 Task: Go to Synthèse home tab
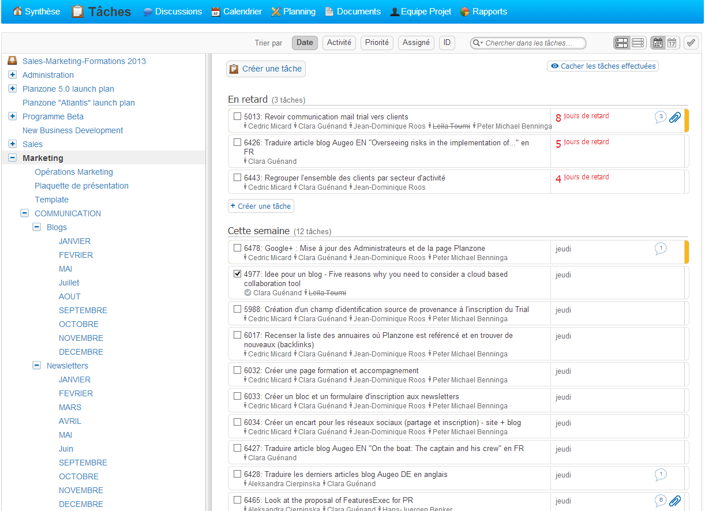coord(36,12)
